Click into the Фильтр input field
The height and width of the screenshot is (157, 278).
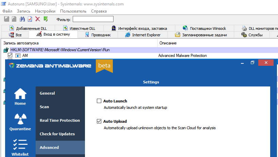coord(93,19)
